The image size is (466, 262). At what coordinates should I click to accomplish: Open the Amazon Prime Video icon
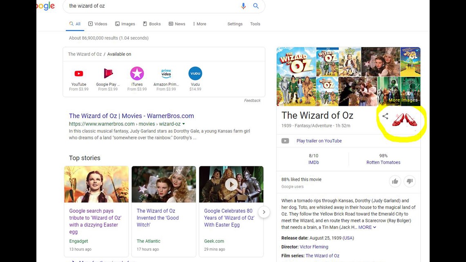click(166, 74)
